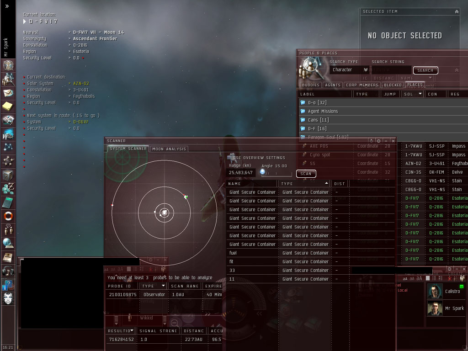This screenshot has width=468, height=351.
Task: Collapse the Selected Item panel chevron
Action: click(x=457, y=11)
